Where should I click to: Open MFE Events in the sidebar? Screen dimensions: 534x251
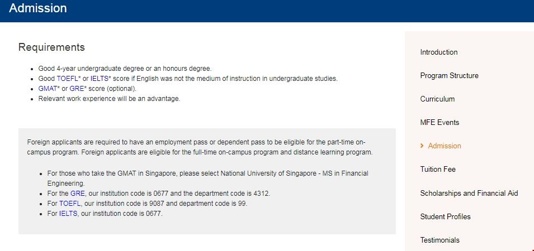click(x=440, y=123)
